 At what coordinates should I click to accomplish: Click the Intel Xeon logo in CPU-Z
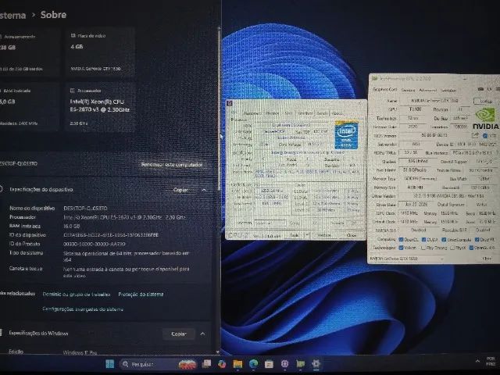(x=346, y=134)
